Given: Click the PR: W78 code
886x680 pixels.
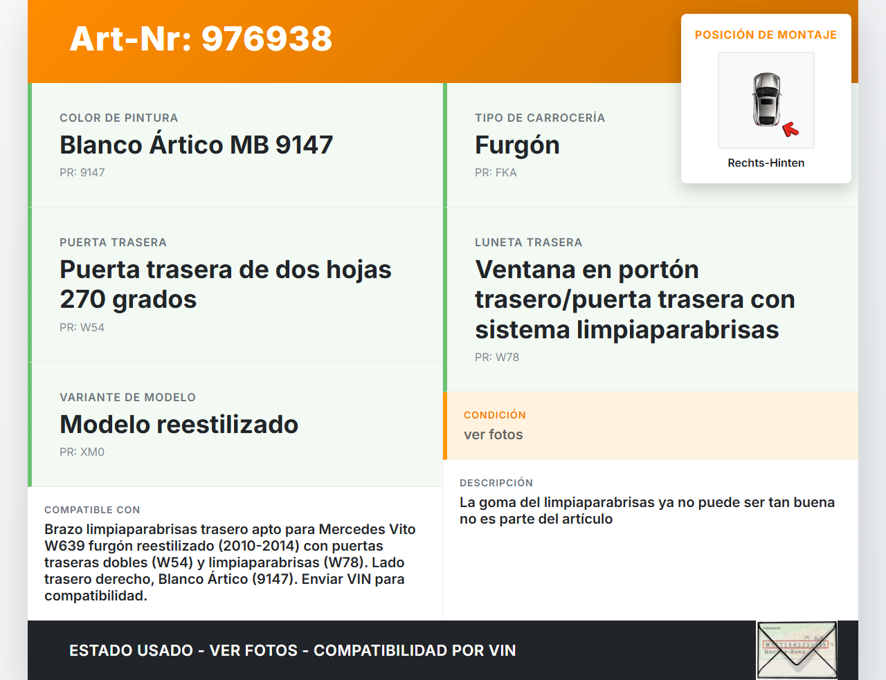Looking at the screenshot, I should [x=497, y=357].
